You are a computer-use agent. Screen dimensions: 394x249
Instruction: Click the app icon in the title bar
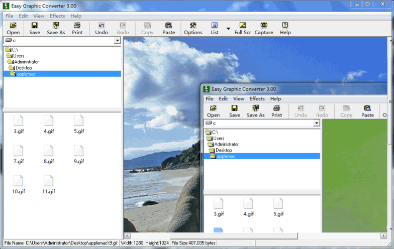tap(6, 6)
